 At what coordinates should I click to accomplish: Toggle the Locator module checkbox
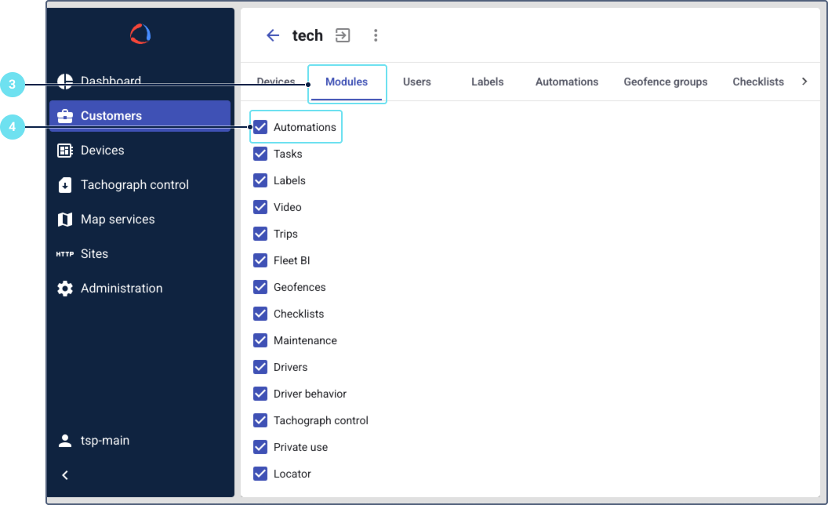(260, 474)
